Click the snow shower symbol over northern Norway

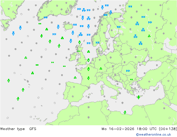point(111,12)
